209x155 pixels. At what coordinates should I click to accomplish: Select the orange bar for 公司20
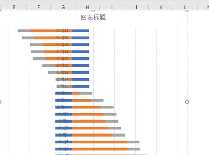[53, 38]
